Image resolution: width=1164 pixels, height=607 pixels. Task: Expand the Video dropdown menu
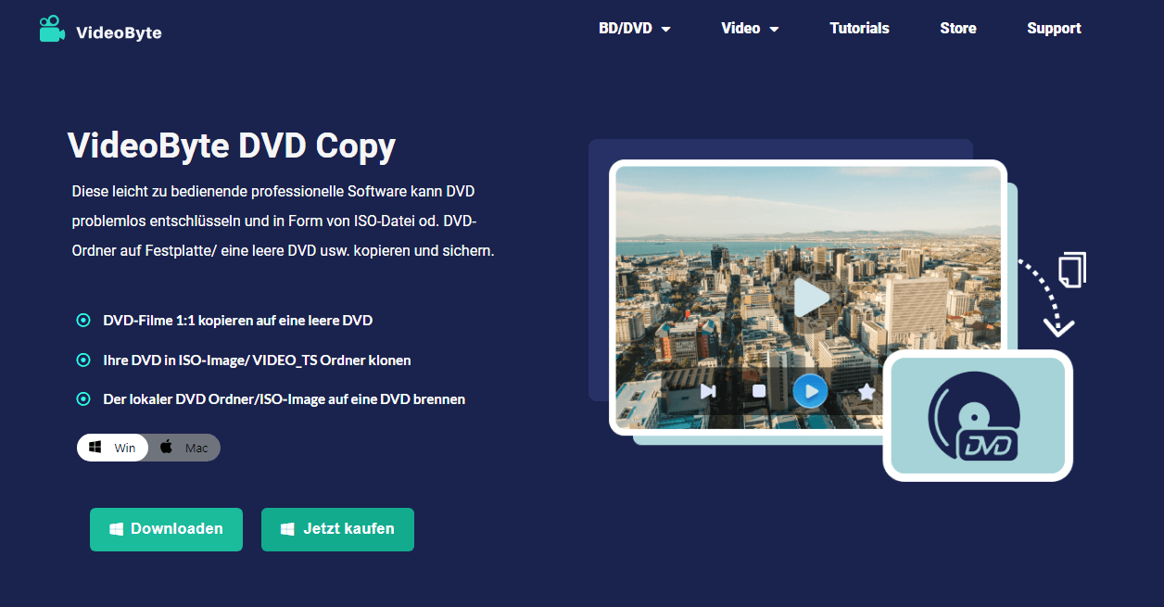[x=750, y=29]
